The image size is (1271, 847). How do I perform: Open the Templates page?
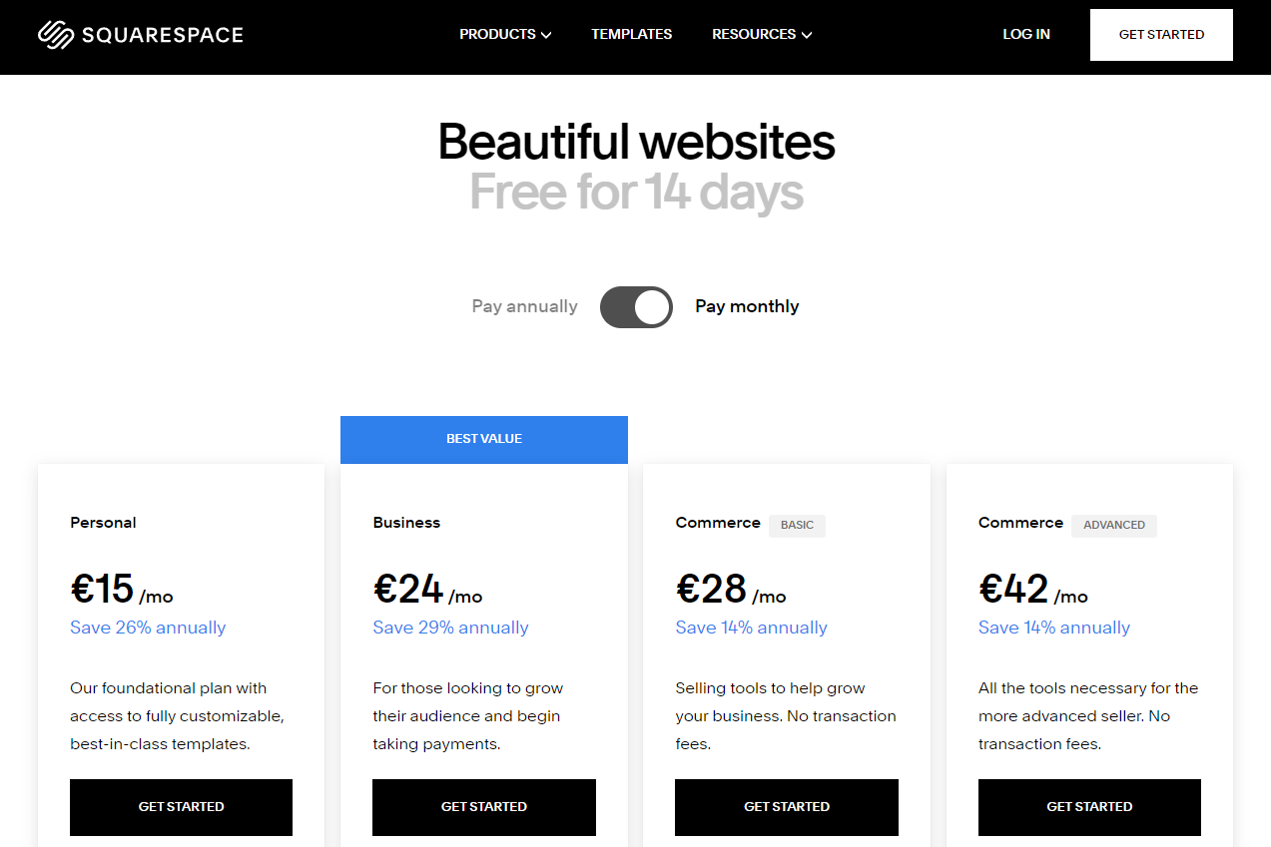pyautogui.click(x=631, y=34)
